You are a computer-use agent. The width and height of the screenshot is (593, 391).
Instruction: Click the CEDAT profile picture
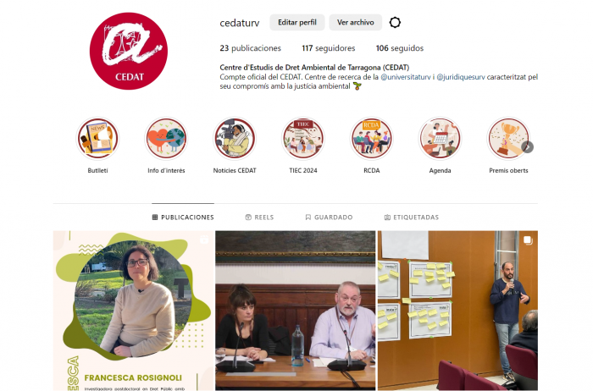pos(129,51)
